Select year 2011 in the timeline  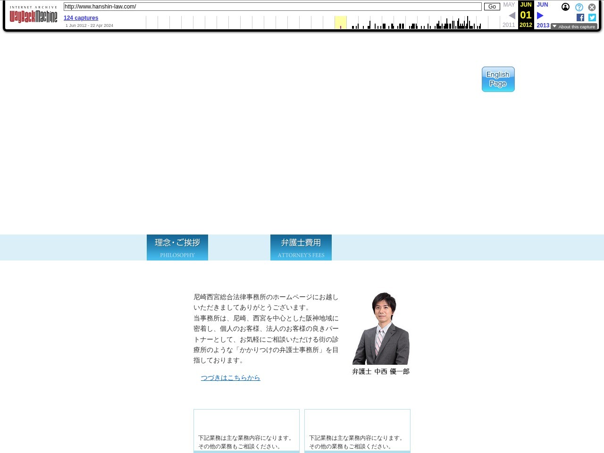tap(509, 25)
